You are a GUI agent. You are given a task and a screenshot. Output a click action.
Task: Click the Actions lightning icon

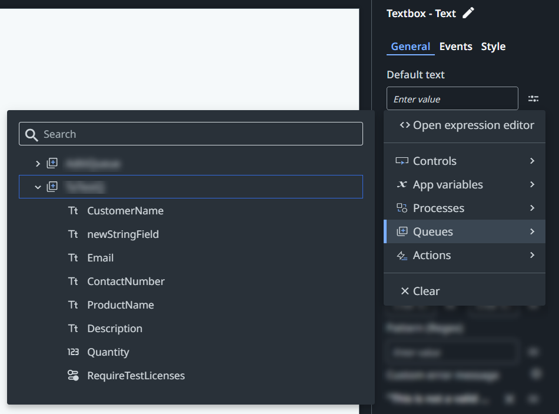pyautogui.click(x=402, y=255)
